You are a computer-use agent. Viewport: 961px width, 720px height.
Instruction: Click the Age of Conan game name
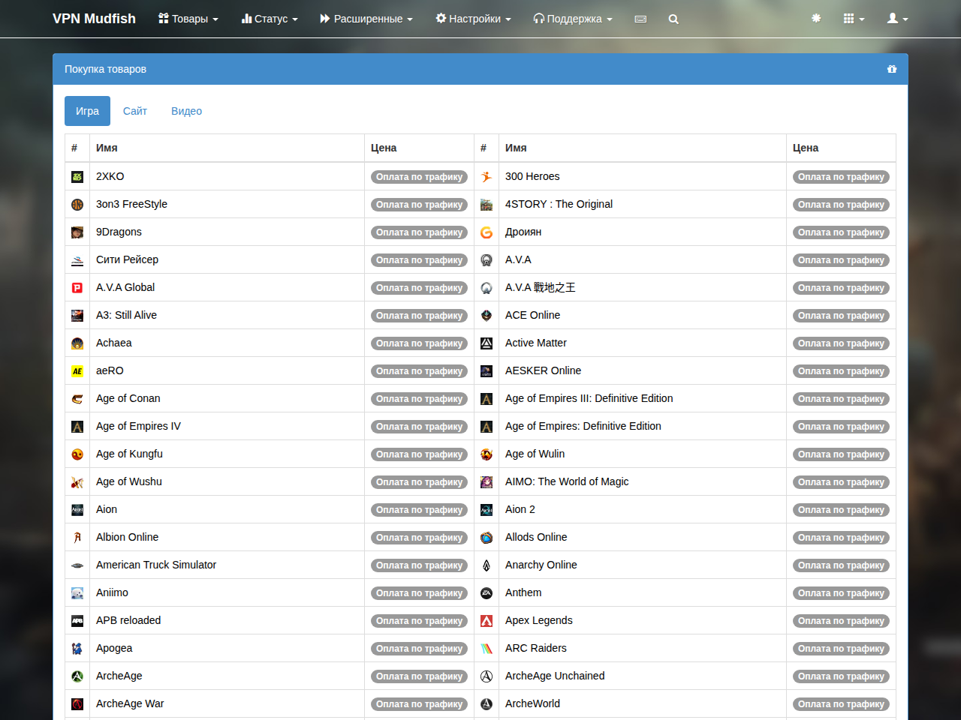128,398
